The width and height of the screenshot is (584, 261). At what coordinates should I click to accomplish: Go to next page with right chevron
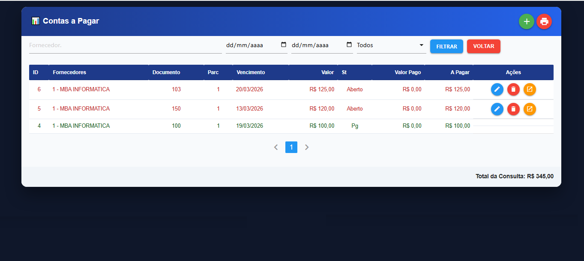307,147
